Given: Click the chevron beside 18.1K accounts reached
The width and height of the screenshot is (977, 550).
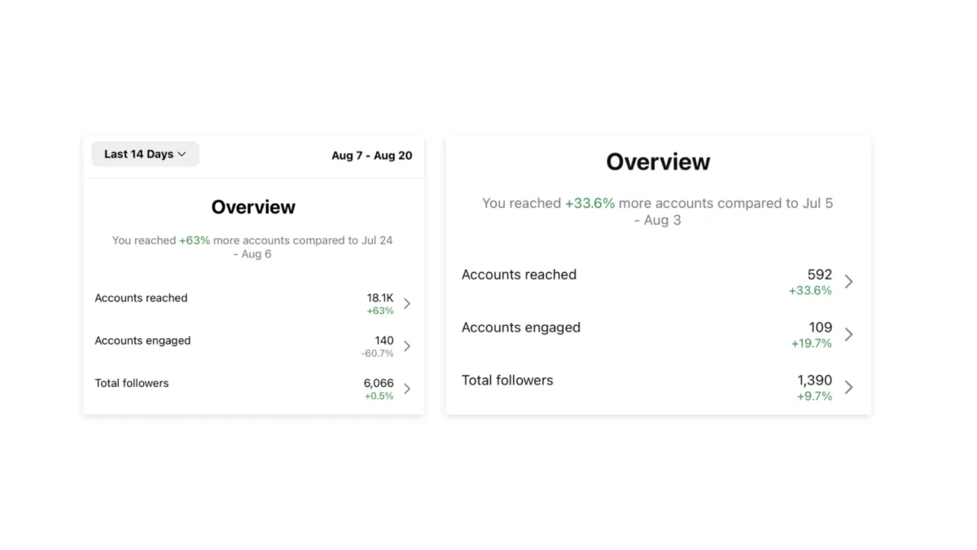Looking at the screenshot, I should pos(407,304).
